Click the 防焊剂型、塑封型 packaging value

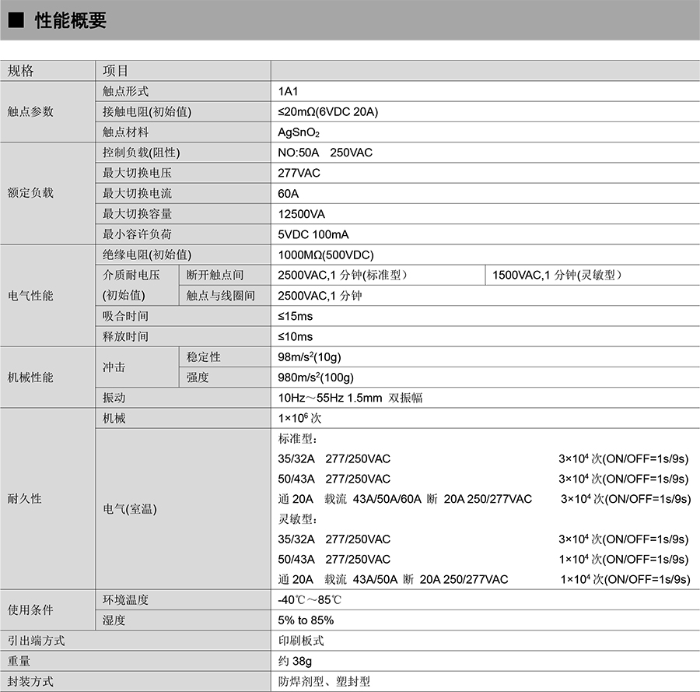click(324, 682)
